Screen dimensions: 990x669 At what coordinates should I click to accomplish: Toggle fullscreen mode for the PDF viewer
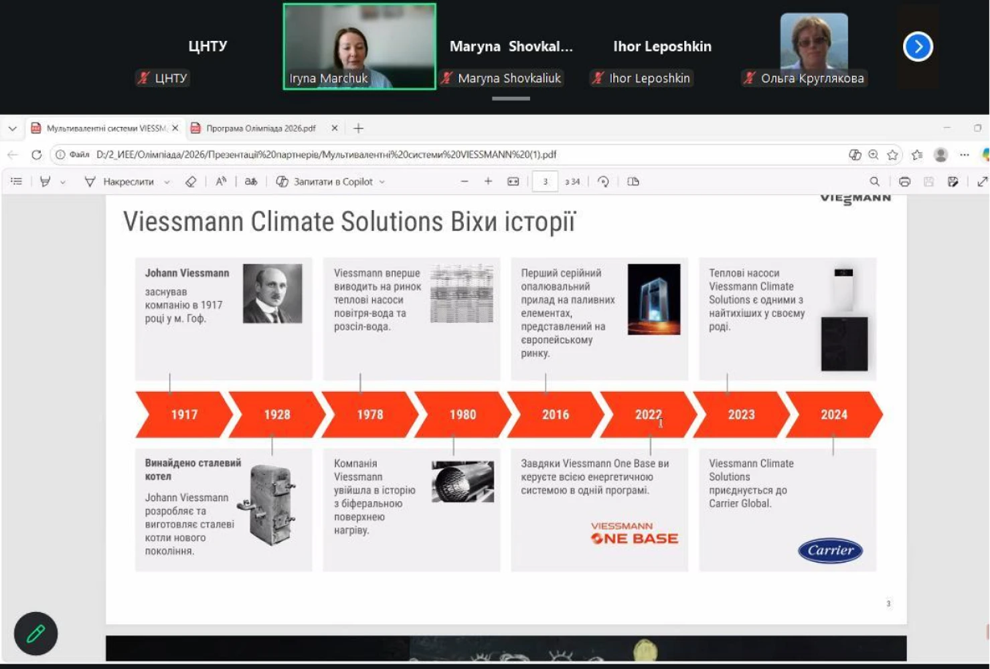(x=982, y=181)
